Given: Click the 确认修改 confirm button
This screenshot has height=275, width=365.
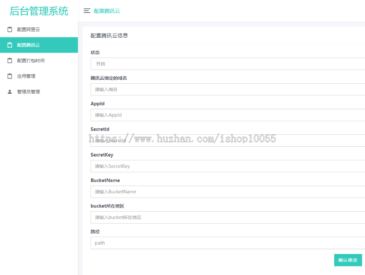Looking at the screenshot, I should 348,260.
